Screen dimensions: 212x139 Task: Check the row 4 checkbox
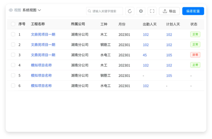[13, 65]
